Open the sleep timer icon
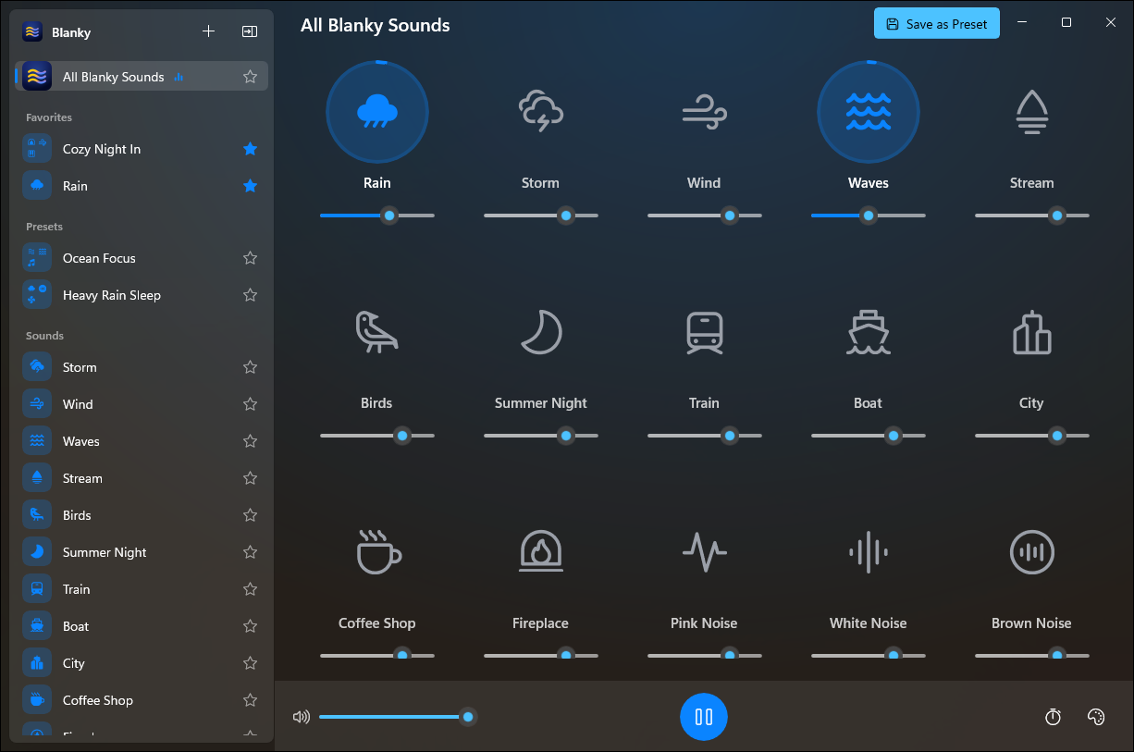Screen dimensions: 1134x752 [1053, 717]
